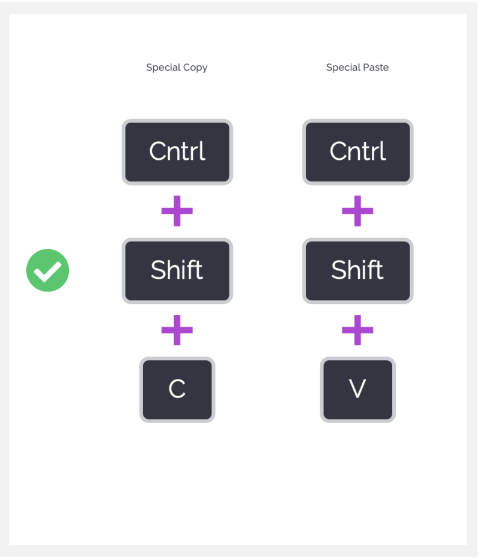Click the green checkmark circle icon
The image size is (479, 559).
48,271
